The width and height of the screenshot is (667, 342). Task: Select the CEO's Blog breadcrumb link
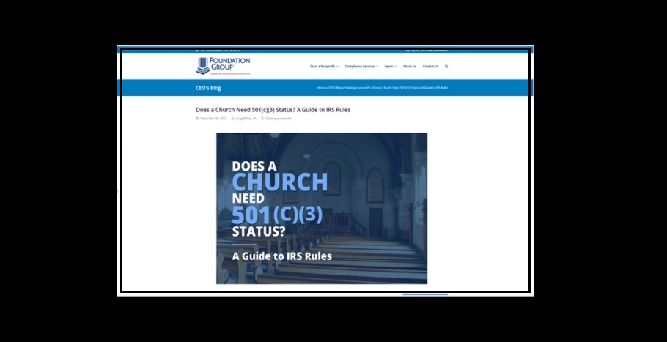[335, 88]
